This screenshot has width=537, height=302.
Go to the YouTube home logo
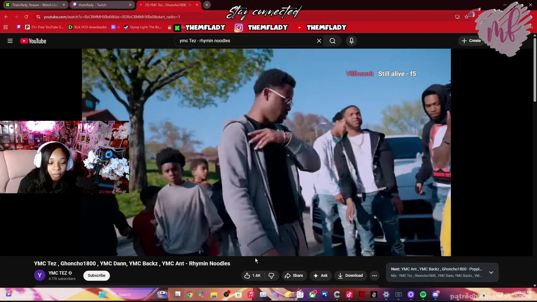tap(33, 41)
